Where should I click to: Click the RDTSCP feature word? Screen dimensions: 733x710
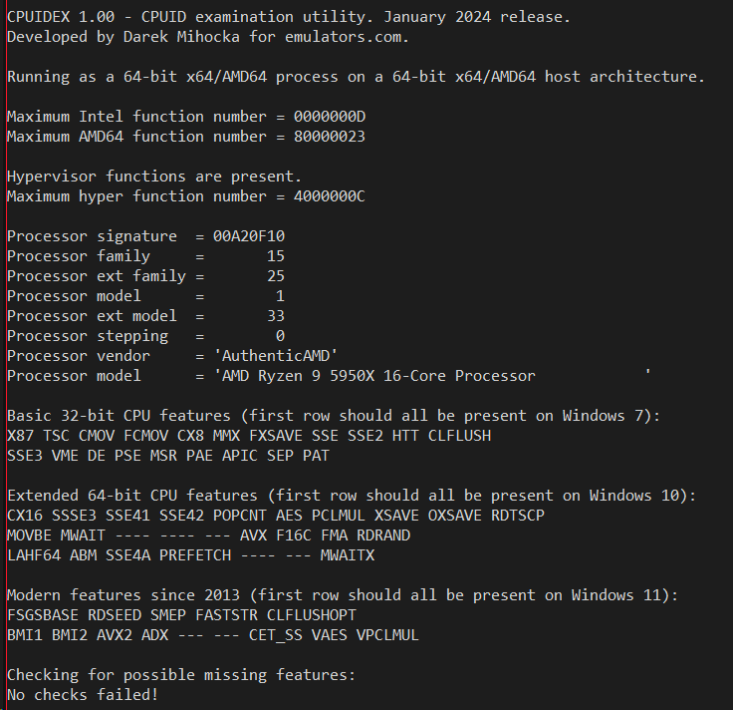point(518,516)
